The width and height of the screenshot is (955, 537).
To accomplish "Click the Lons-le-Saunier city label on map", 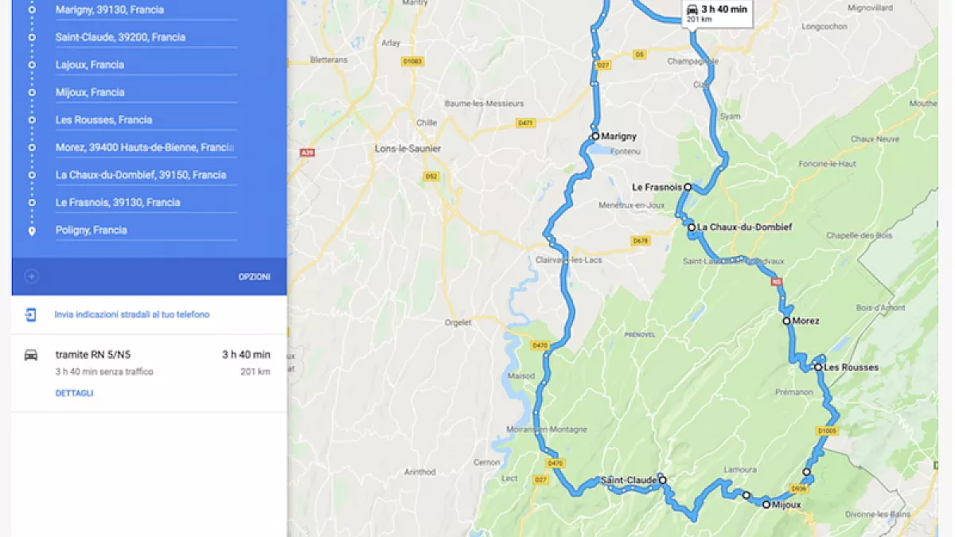I will 407,149.
